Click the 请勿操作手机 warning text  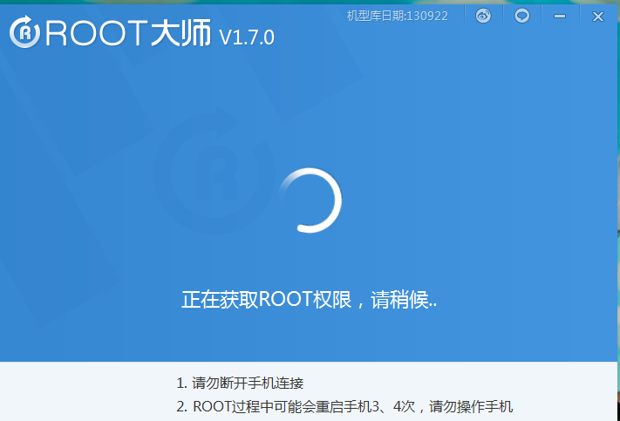click(x=471, y=406)
